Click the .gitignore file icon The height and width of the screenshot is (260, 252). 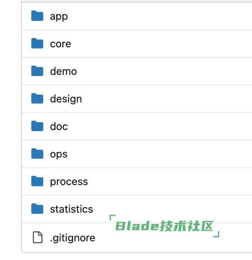(38, 237)
